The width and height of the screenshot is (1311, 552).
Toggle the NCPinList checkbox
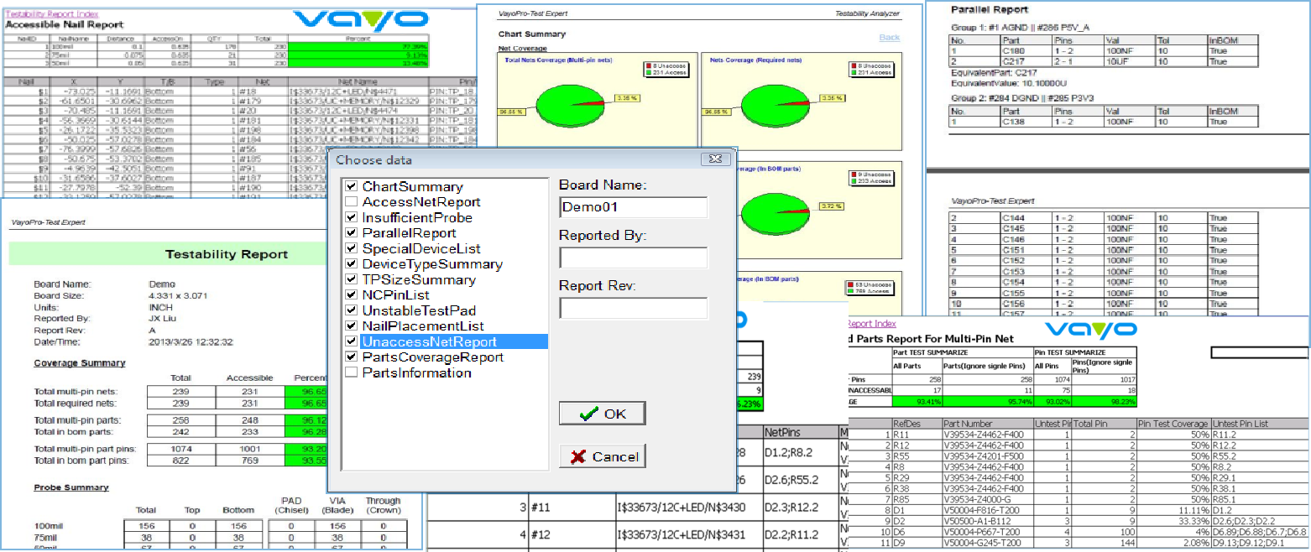pyautogui.click(x=352, y=295)
